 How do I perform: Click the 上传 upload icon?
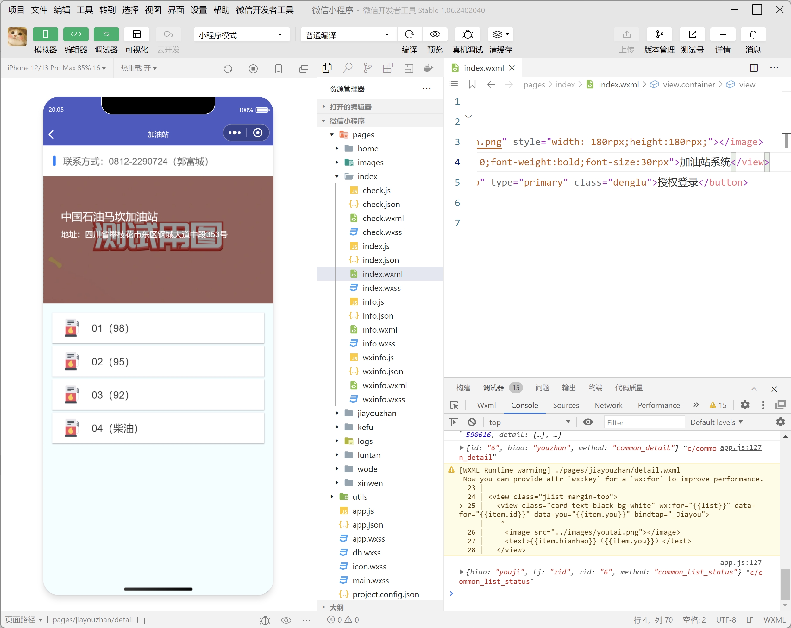click(x=626, y=35)
